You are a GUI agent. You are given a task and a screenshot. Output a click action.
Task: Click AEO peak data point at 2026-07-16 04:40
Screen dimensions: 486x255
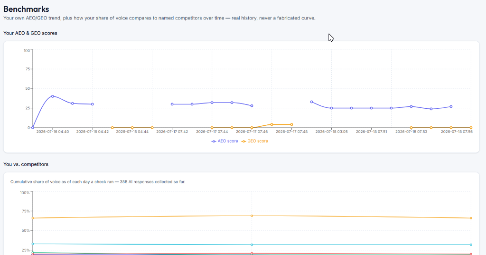52,96
